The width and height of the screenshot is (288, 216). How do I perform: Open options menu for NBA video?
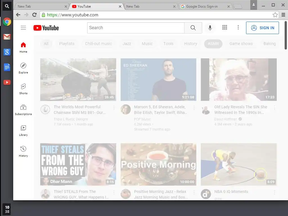coord(274,192)
